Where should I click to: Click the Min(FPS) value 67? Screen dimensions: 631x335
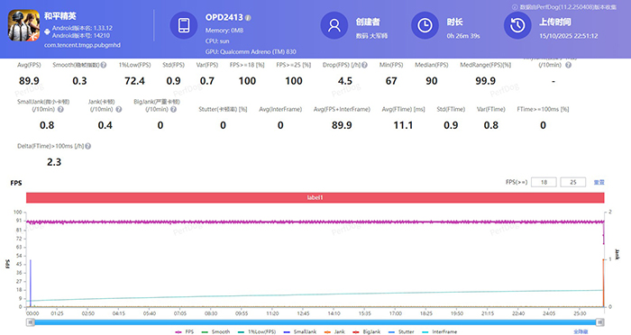coord(391,81)
